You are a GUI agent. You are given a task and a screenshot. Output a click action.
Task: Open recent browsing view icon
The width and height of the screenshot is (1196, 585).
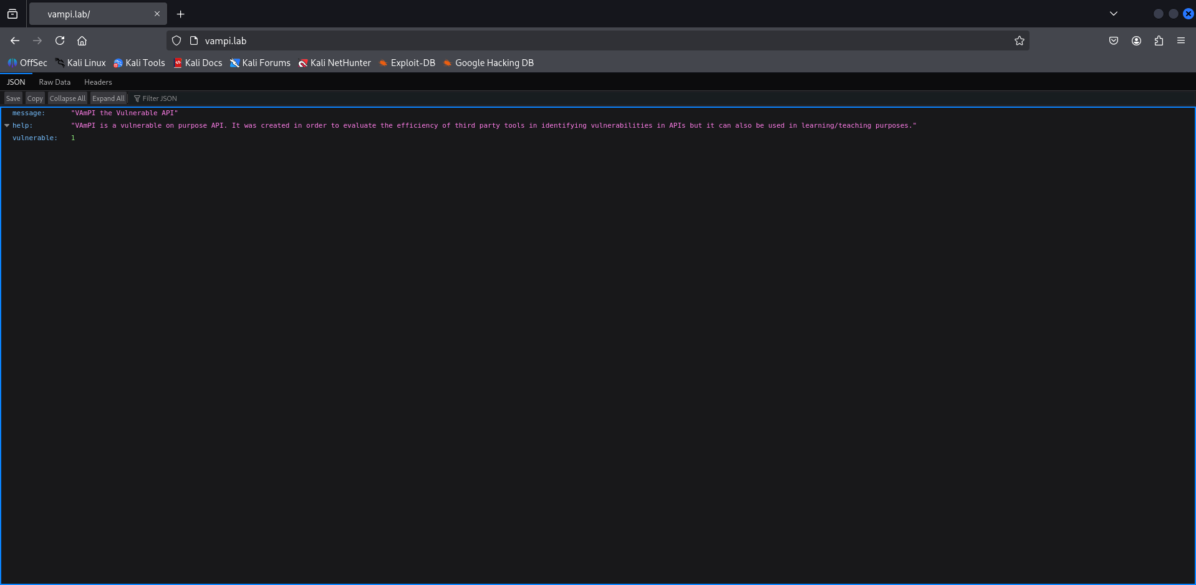[12, 14]
